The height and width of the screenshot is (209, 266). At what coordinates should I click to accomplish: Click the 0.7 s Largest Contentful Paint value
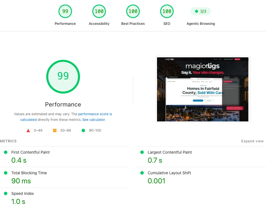tap(155, 160)
